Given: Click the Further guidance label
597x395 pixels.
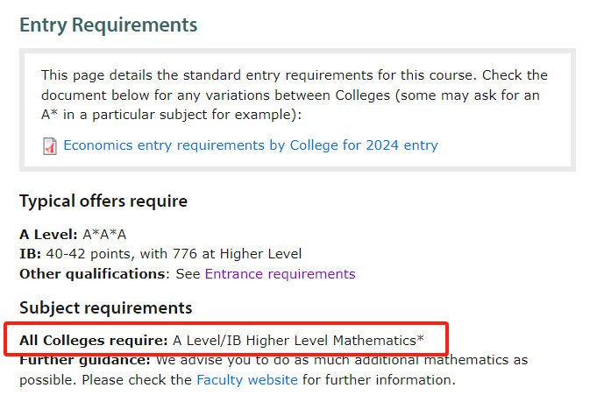Looking at the screenshot, I should click(85, 360).
